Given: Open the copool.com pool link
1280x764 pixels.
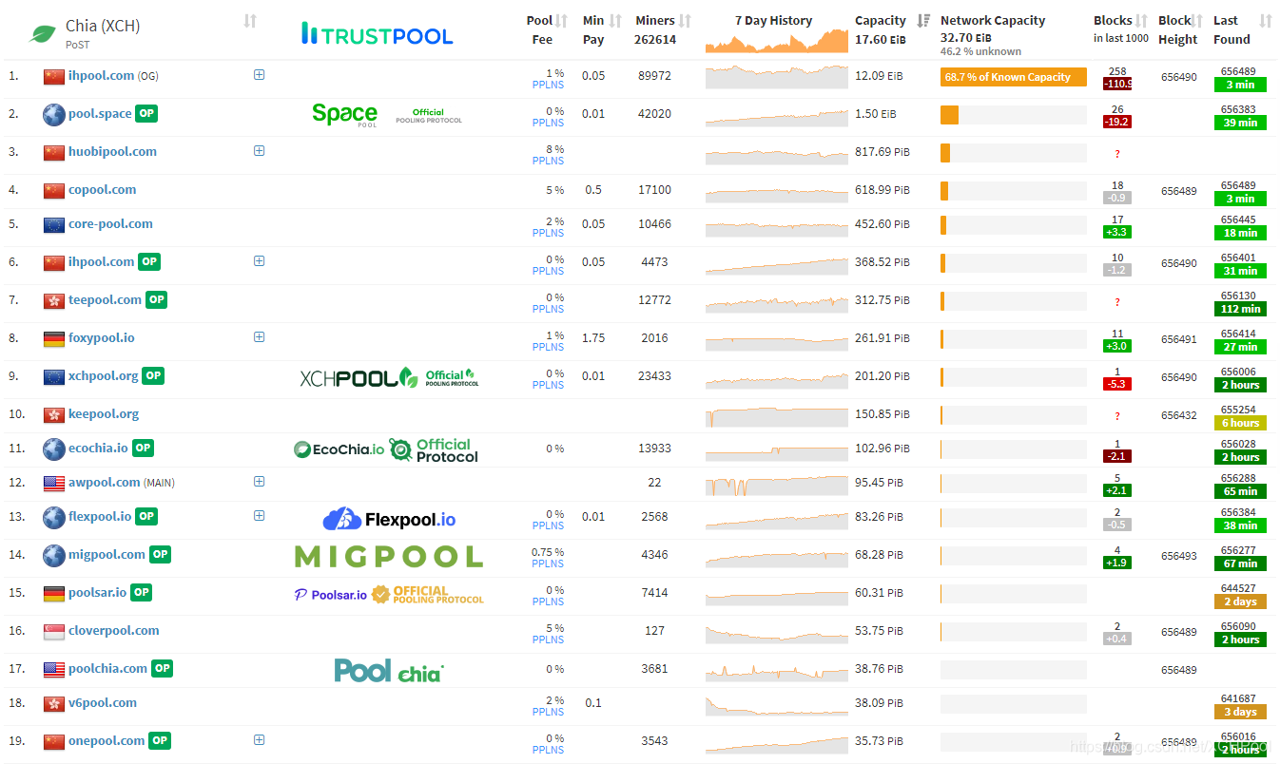Looking at the screenshot, I should (102, 189).
